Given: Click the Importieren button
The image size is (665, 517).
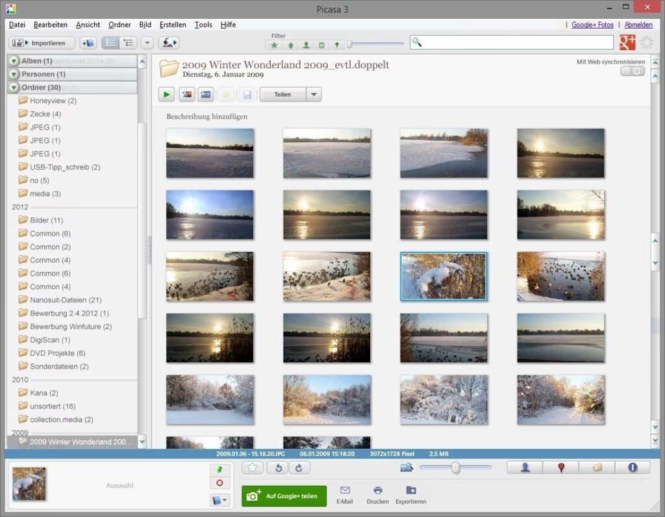Looking at the screenshot, I should 42,43.
